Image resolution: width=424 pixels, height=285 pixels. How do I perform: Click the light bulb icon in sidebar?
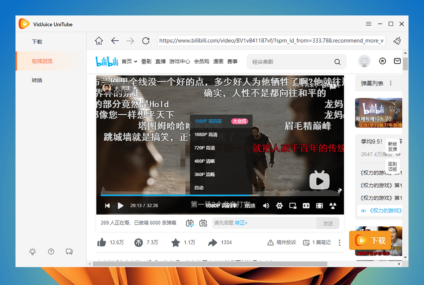click(33, 252)
